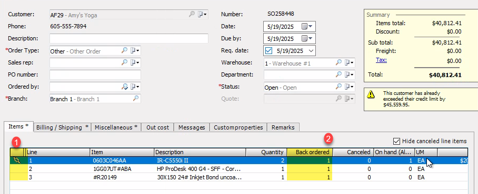Image resolution: width=478 pixels, height=194 pixels.
Task: Sort by the Line column header
Action: [58, 152]
